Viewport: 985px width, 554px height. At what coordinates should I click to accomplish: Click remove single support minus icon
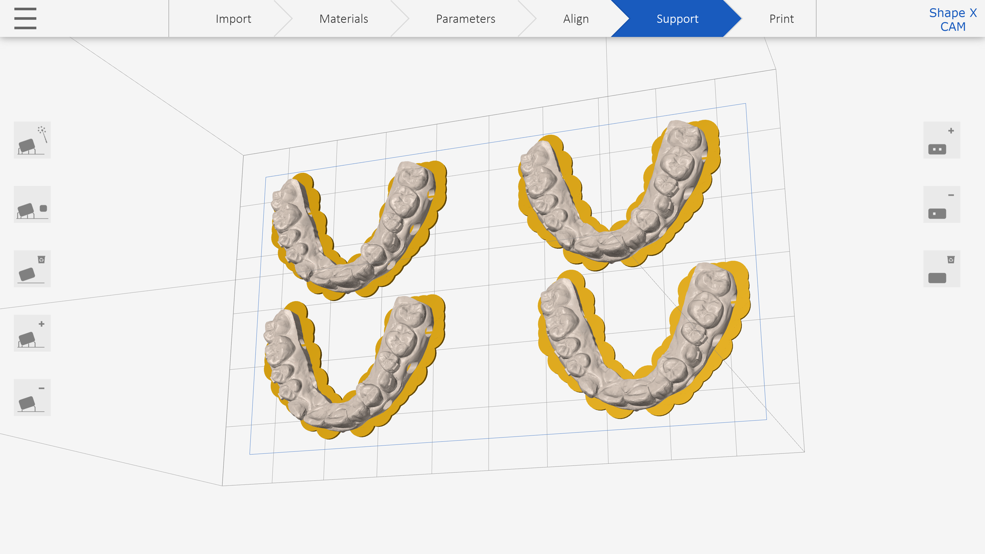coord(32,398)
